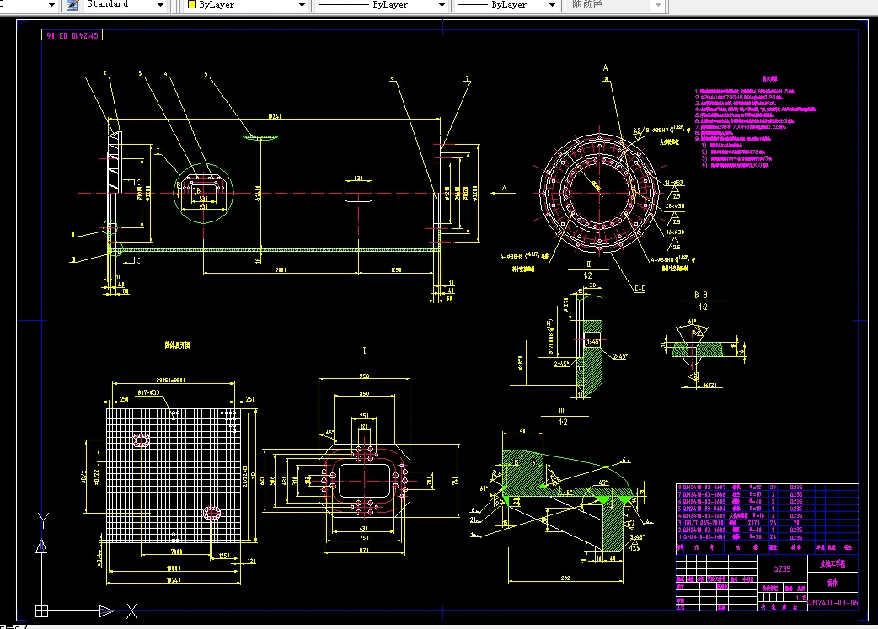
Task: Open the Standard table style dropdown
Action: [160, 5]
